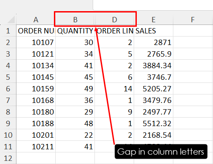Select row 5 header
The image size is (213, 164).
tap(8, 77)
